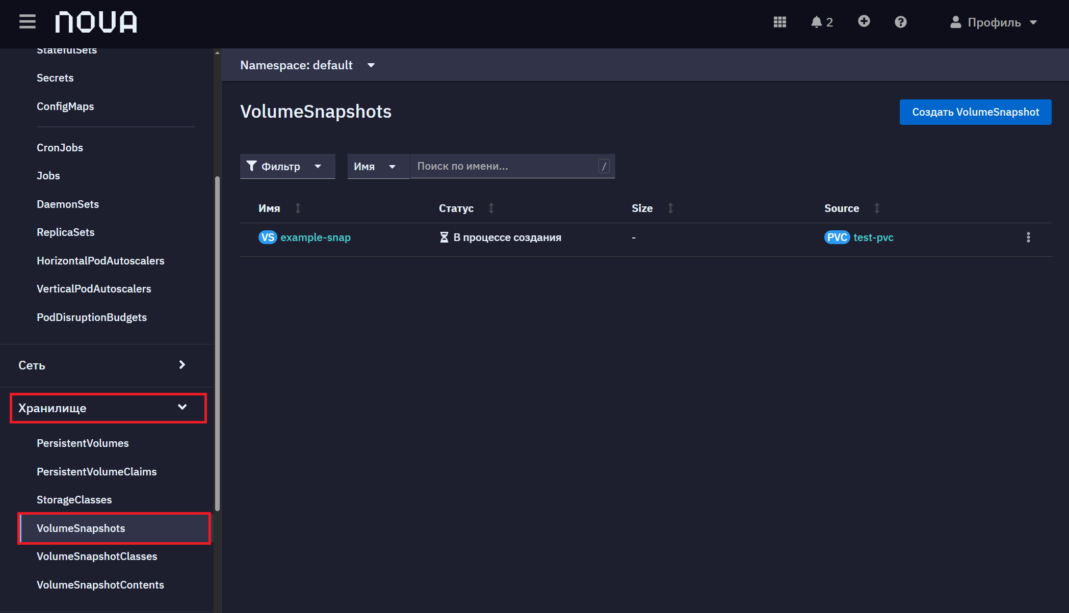The height and width of the screenshot is (613, 1069).
Task: Click the Source column header text
Action: [842, 208]
